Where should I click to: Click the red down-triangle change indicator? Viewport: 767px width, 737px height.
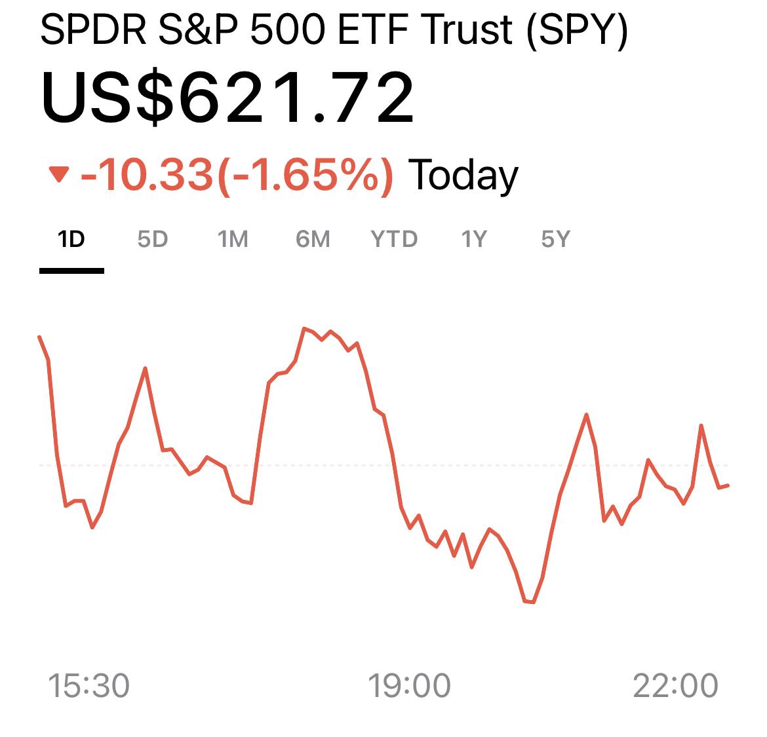(59, 175)
